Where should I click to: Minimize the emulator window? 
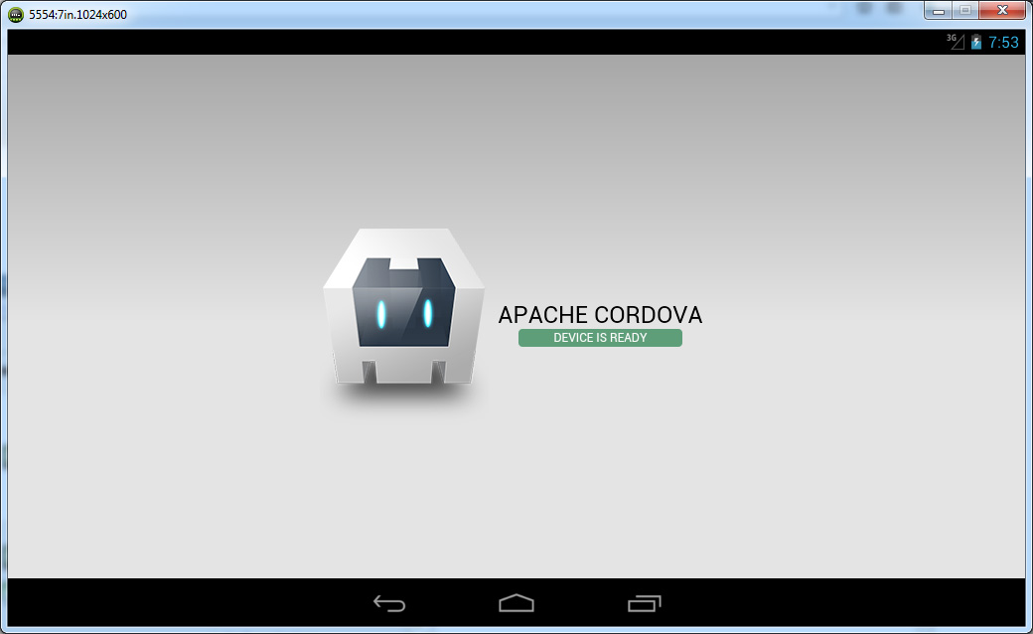coord(938,10)
